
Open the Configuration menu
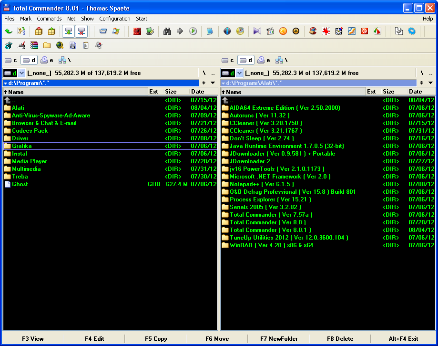coord(115,19)
